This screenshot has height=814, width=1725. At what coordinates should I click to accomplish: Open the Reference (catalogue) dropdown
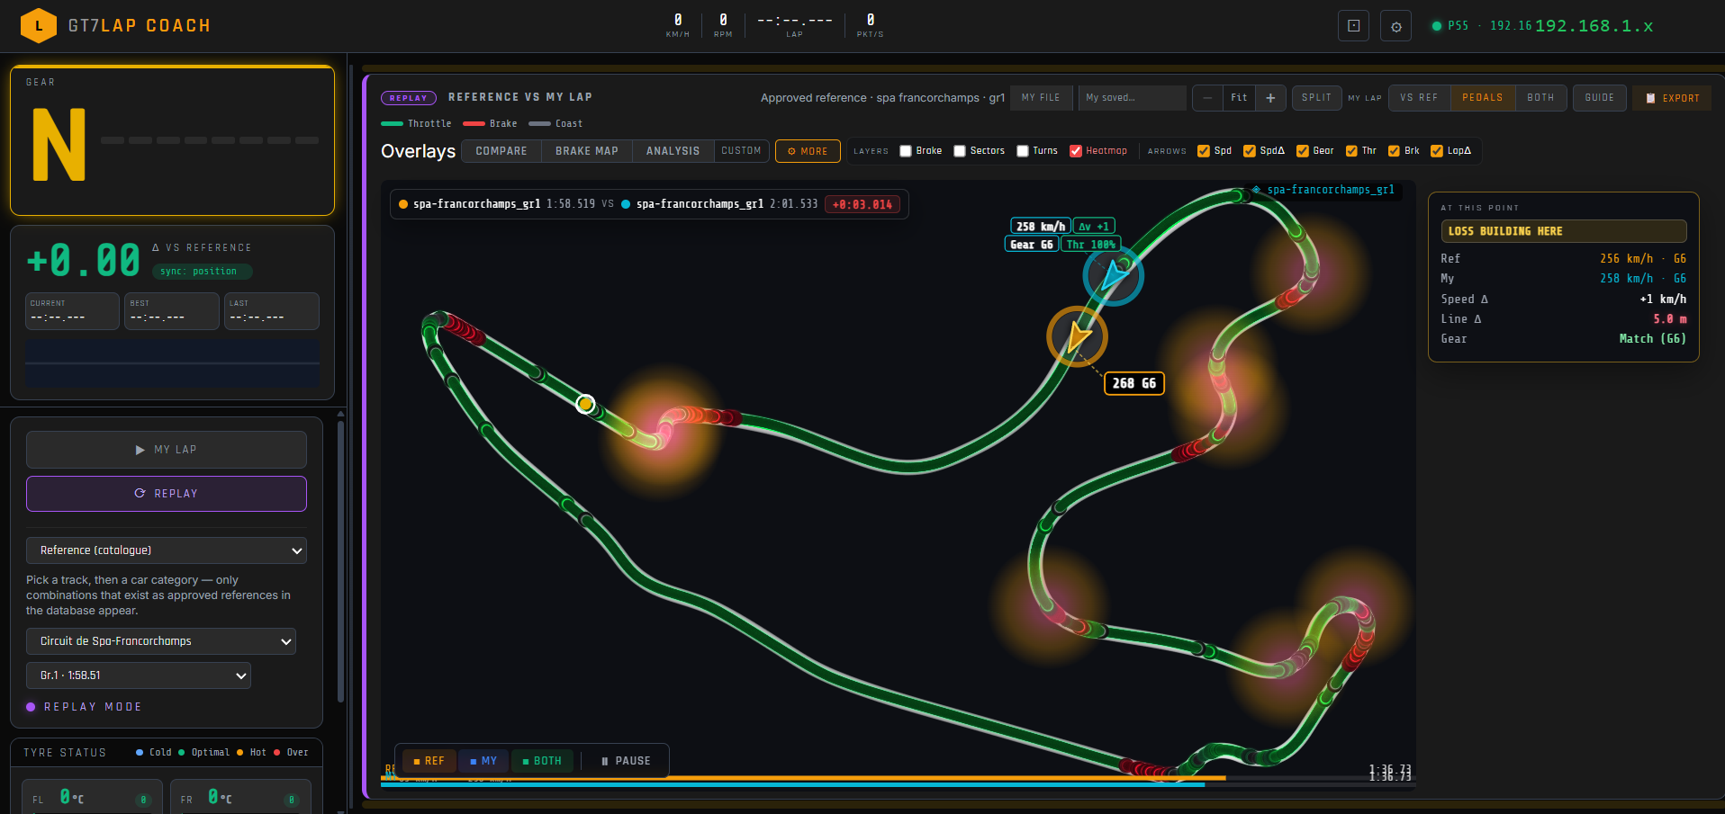(x=167, y=550)
